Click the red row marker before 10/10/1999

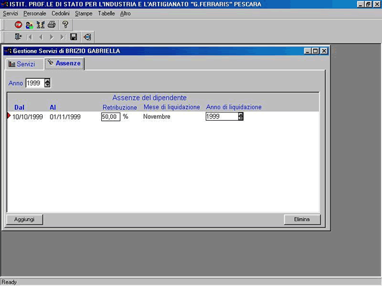(x=9, y=116)
